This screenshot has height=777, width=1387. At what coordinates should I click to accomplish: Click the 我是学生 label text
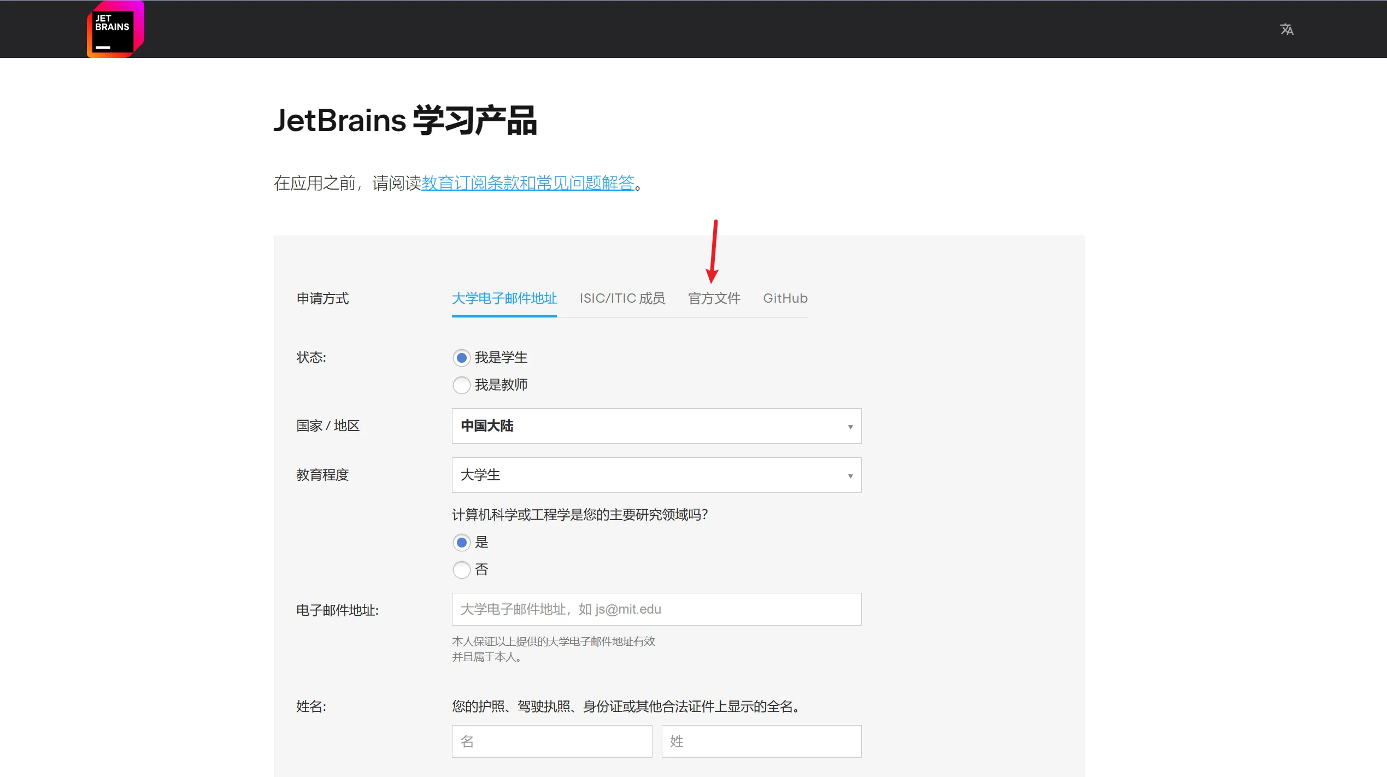(x=501, y=358)
